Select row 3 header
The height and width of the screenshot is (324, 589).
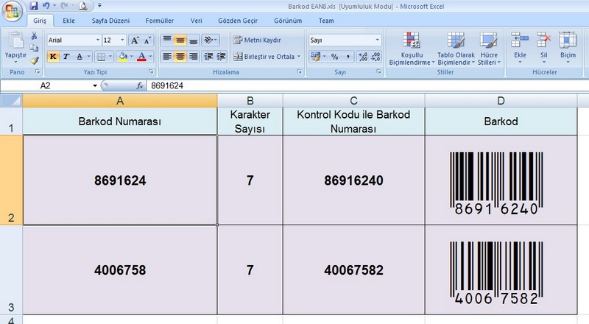coord(11,270)
